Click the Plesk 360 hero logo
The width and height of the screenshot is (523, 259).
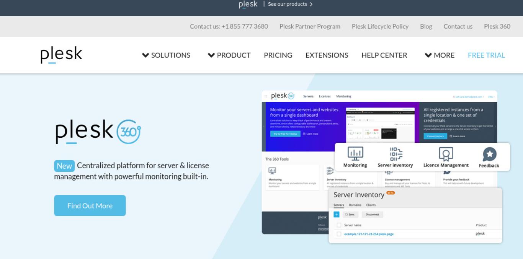click(x=98, y=132)
